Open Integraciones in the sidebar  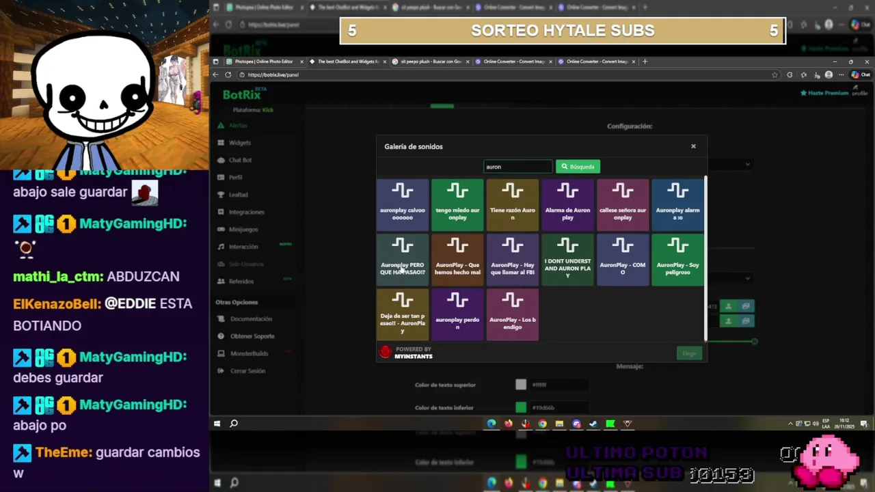point(241,212)
